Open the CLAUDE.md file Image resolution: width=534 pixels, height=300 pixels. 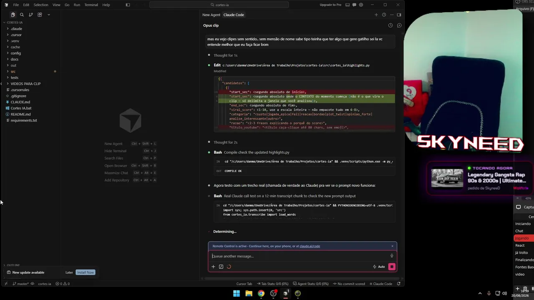pyautogui.click(x=20, y=102)
